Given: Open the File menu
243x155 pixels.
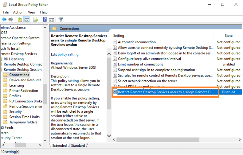Looking at the screenshot, I should (6, 12).
